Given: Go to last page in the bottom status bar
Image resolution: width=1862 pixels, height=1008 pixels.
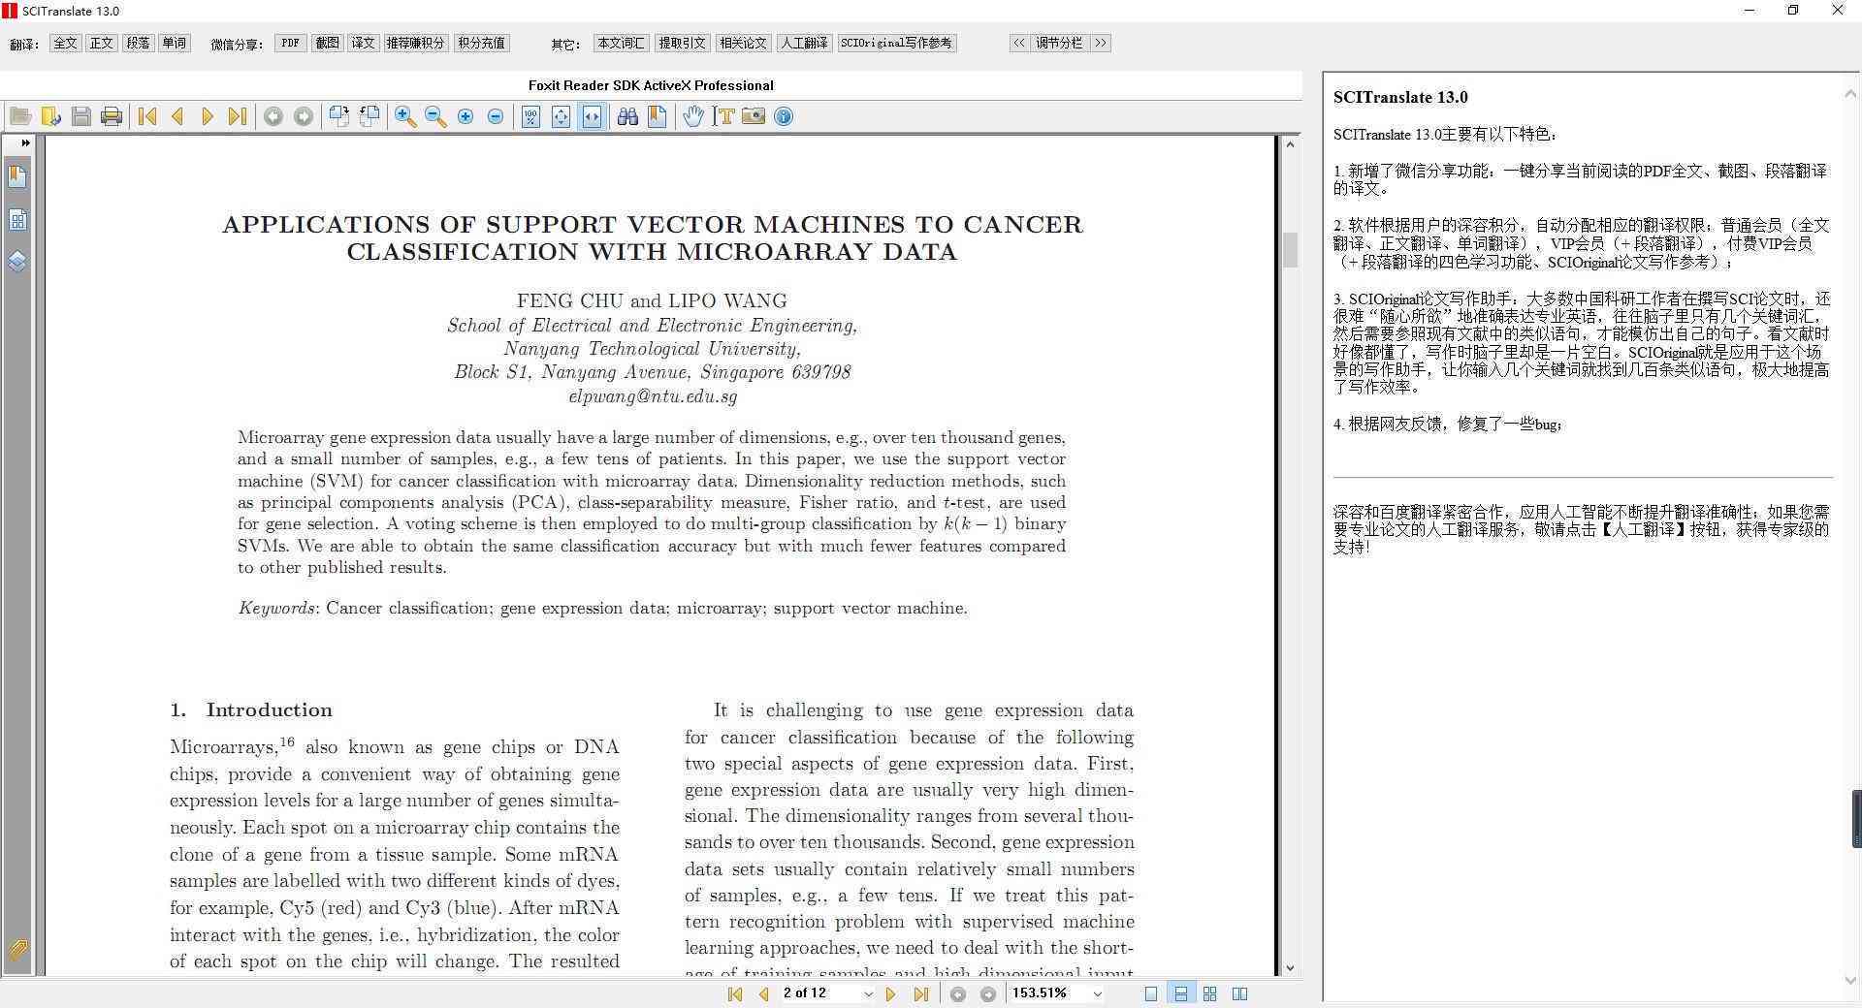Looking at the screenshot, I should point(921,993).
